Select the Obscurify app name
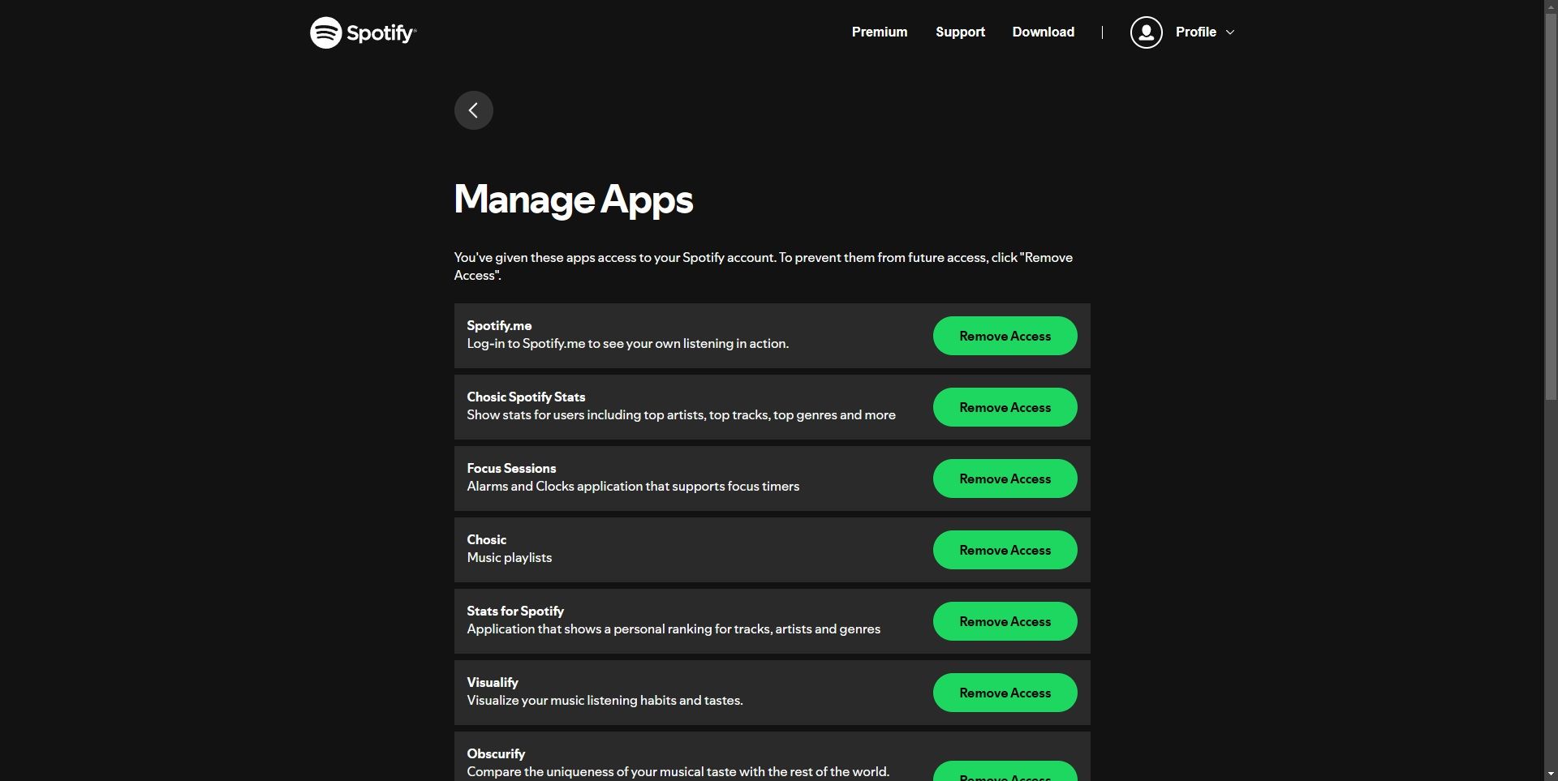Screen dimensions: 1558x781 pos(496,753)
